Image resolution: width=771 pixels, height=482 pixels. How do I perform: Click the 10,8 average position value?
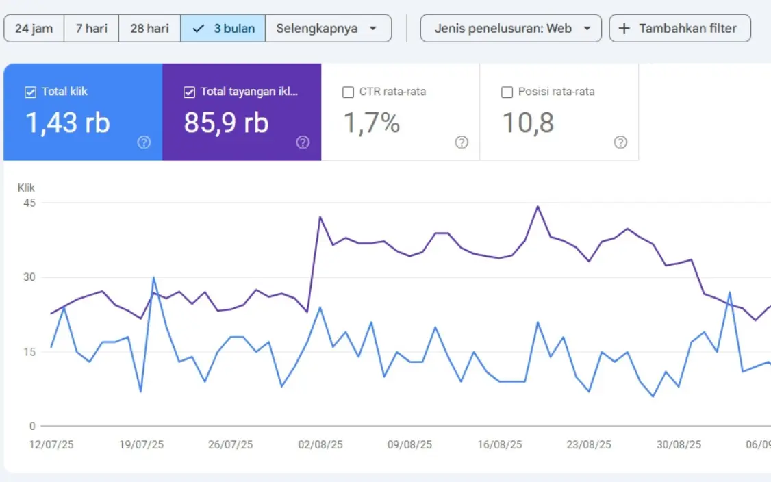pos(528,123)
